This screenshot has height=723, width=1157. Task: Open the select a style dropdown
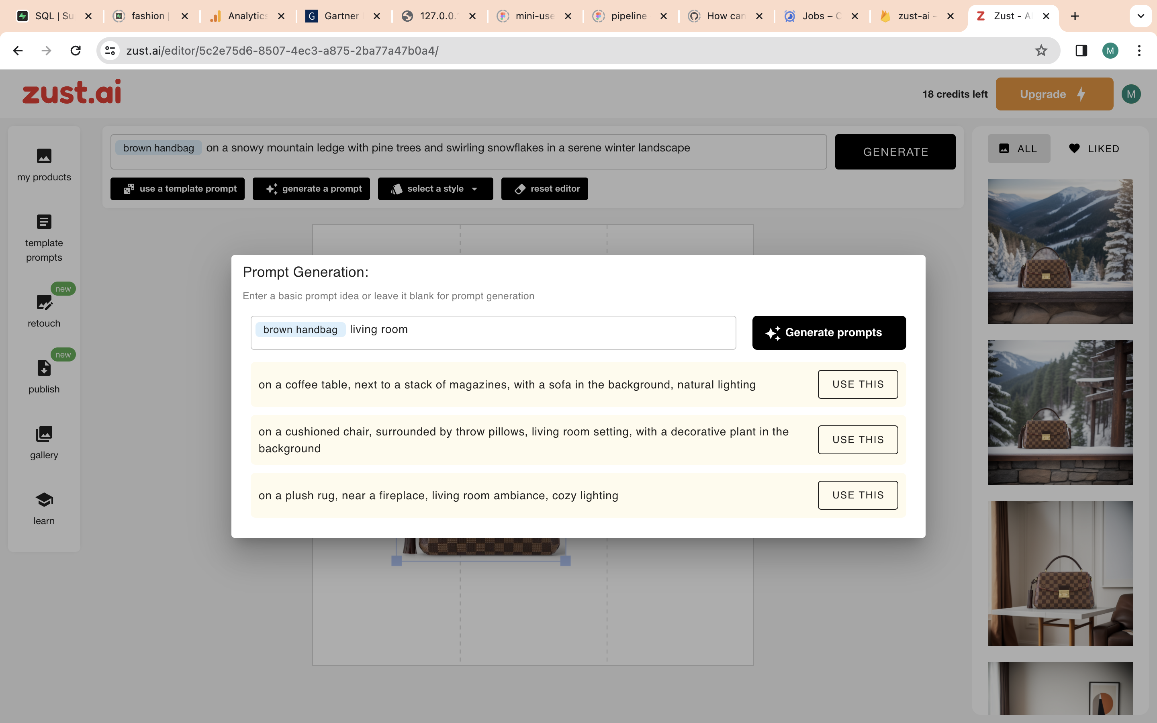435,188
